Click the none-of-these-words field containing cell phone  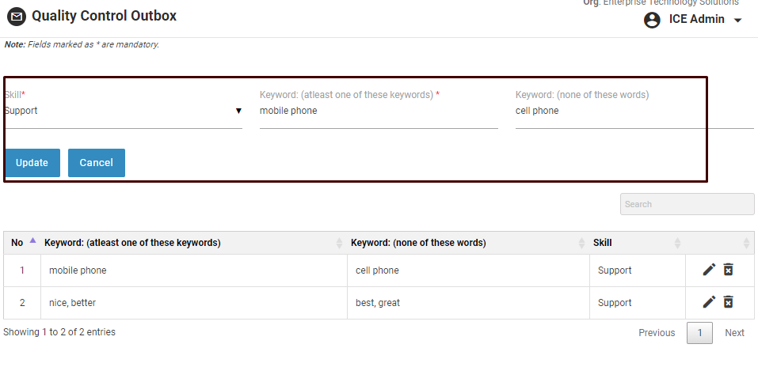click(x=634, y=112)
